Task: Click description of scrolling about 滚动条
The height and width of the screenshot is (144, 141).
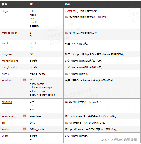Action: (84, 102)
